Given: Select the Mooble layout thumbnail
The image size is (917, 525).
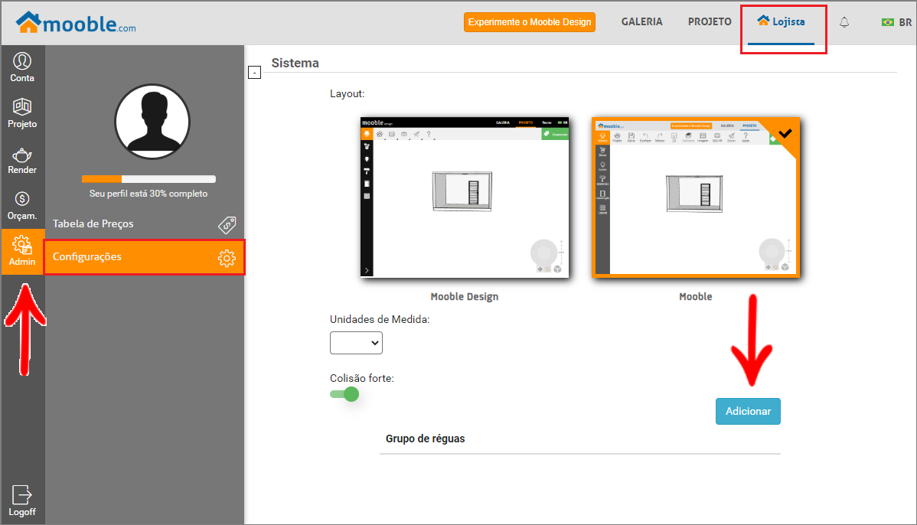Looking at the screenshot, I should (x=695, y=197).
